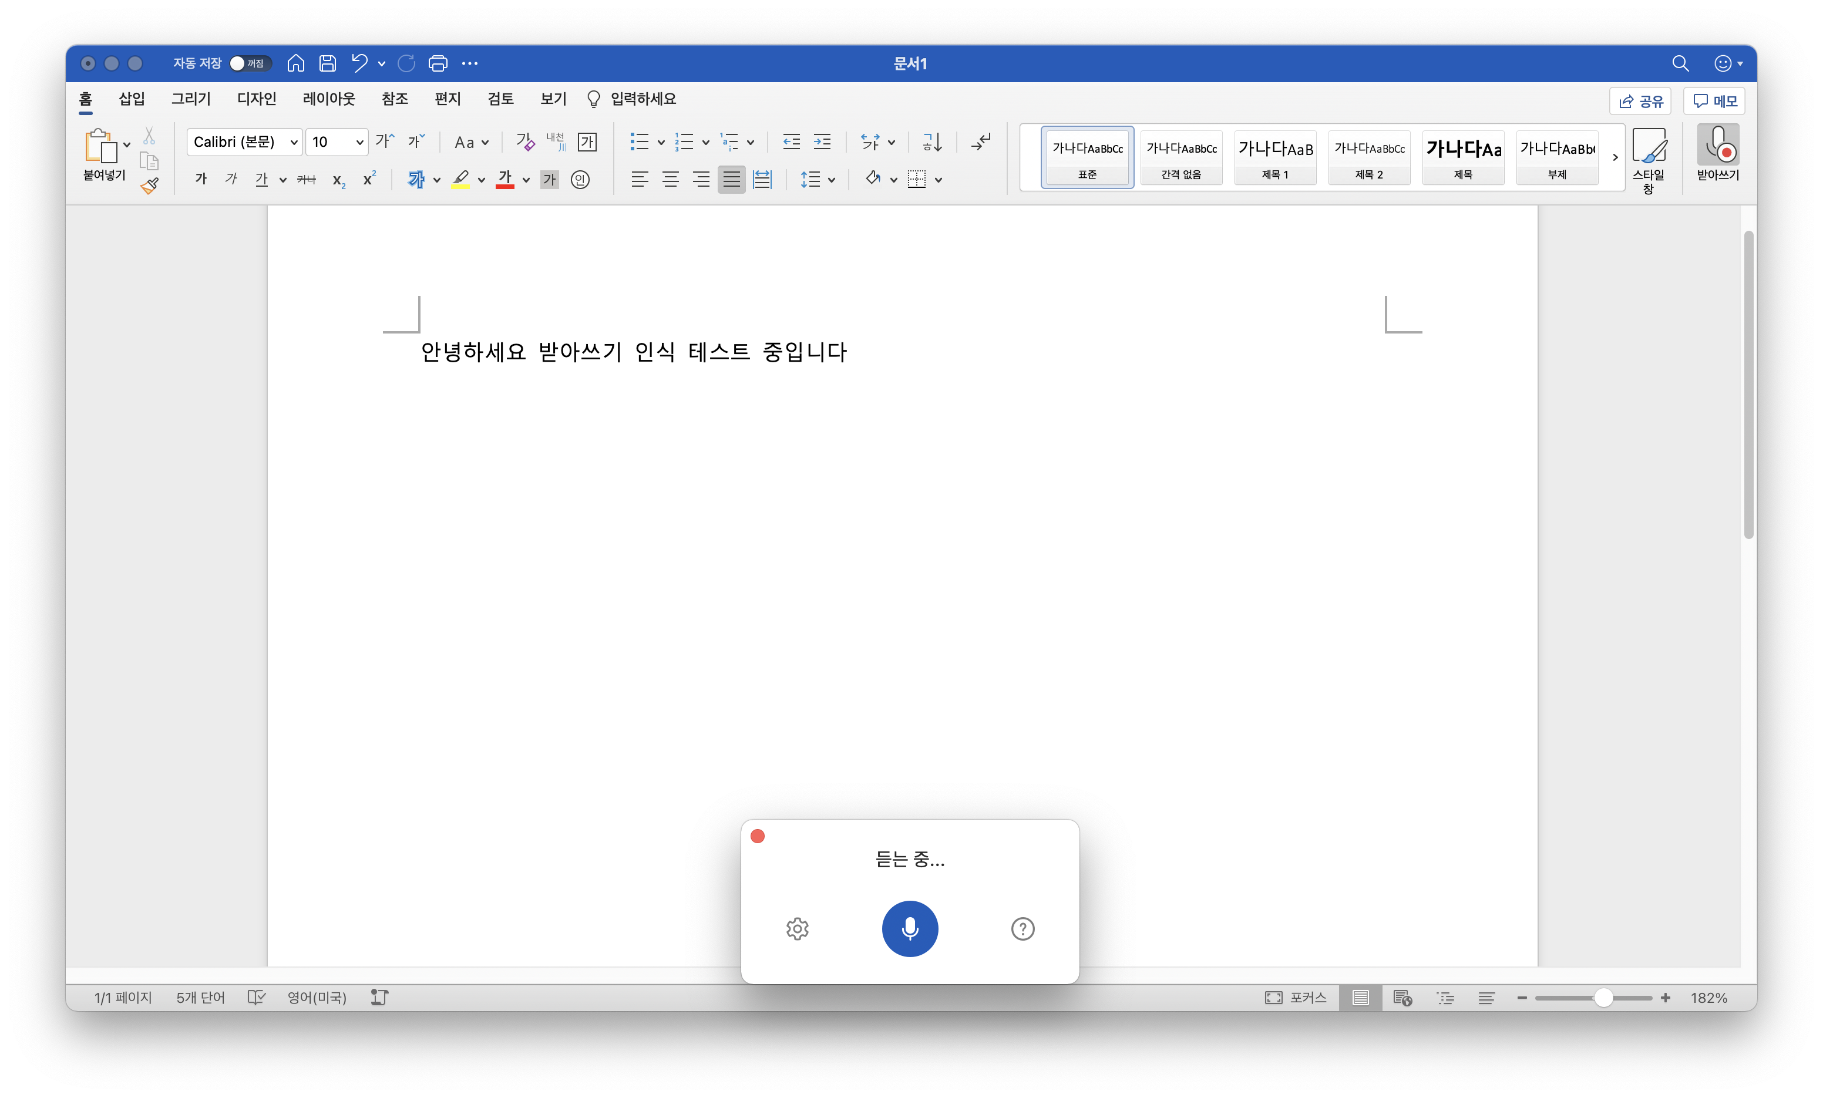Expand the styles gallery arrow

(x=1615, y=157)
